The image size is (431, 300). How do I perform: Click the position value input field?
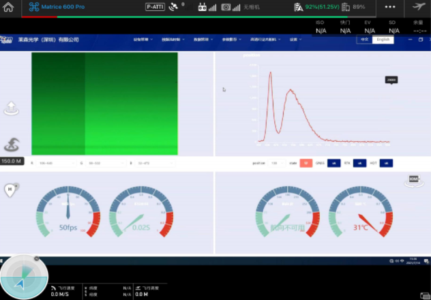click(276, 163)
